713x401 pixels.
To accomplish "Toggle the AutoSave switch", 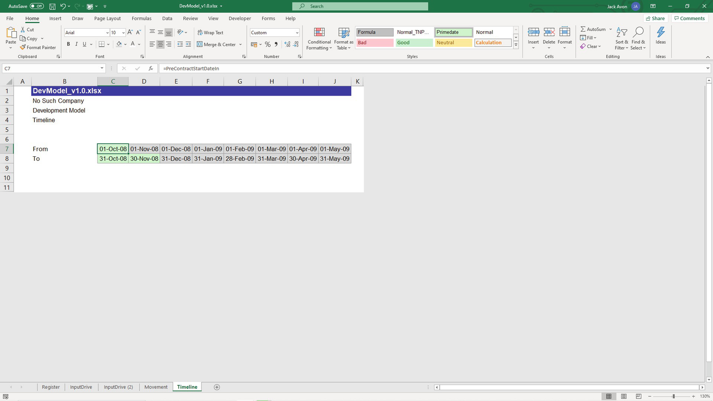I will coord(37,7).
